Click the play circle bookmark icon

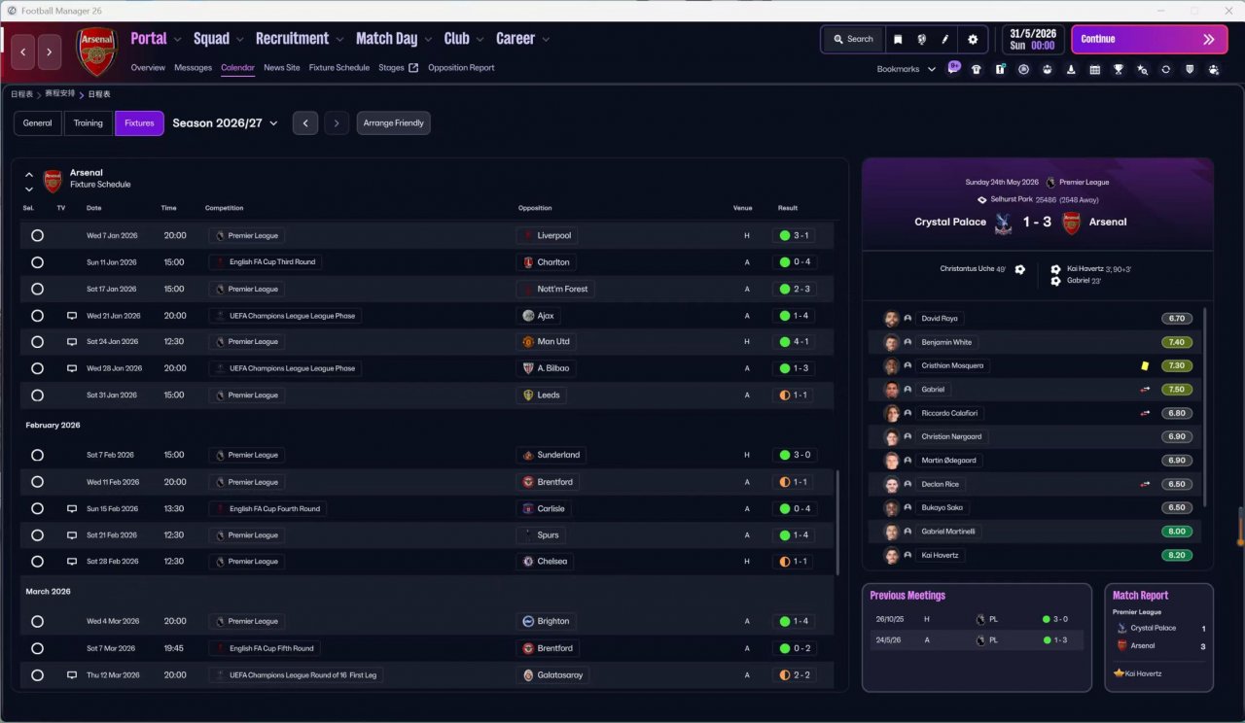1023,70
